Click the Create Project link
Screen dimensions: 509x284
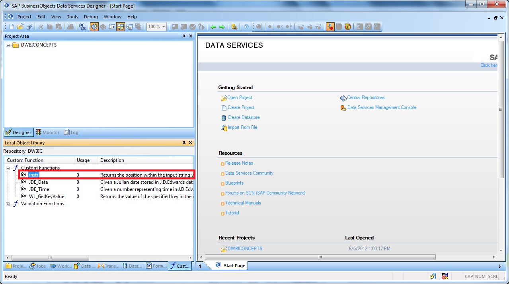pos(241,107)
